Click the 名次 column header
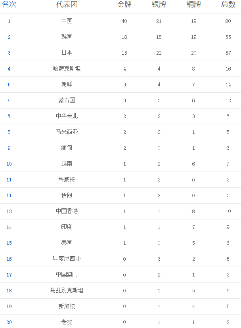The image size is (241, 328). (9, 5)
